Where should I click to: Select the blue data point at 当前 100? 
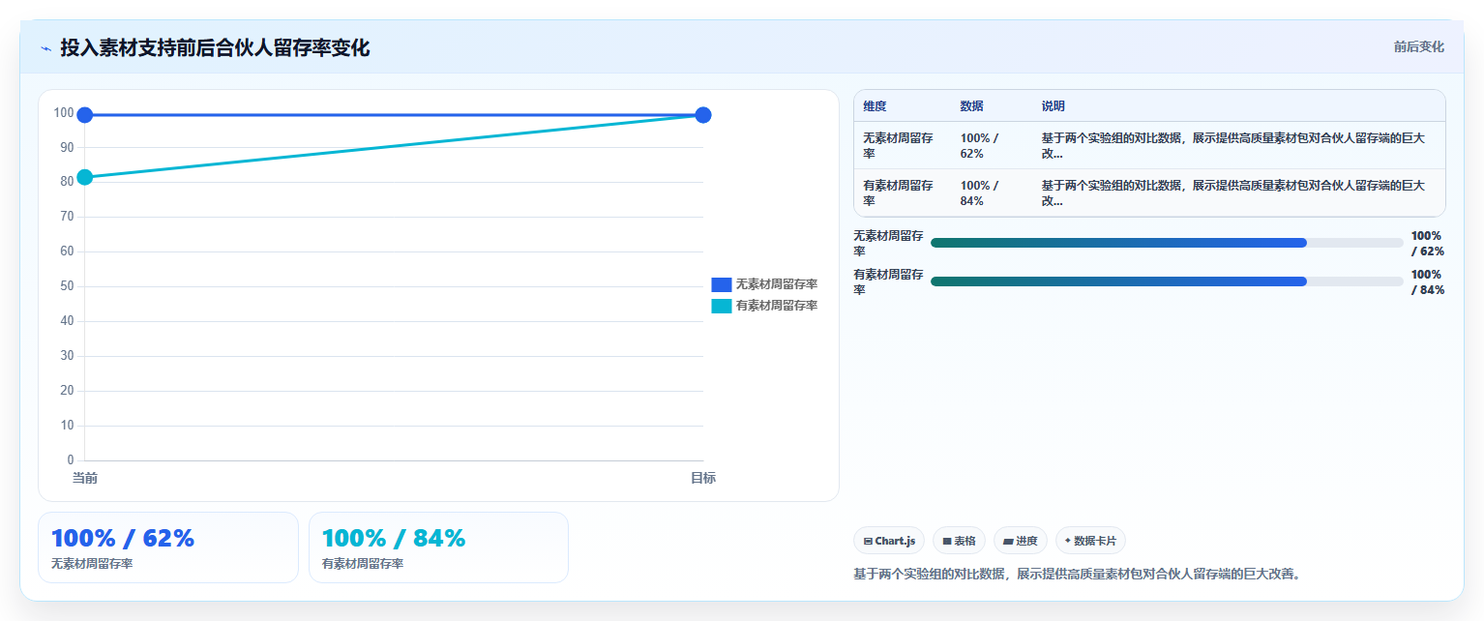[x=85, y=115]
